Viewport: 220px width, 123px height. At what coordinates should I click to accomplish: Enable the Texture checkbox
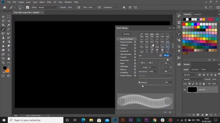click(x=119, y=48)
